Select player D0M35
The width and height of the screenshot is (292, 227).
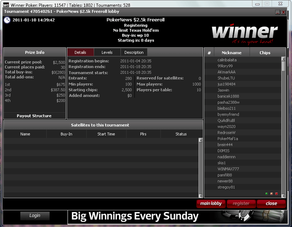pos(243,151)
